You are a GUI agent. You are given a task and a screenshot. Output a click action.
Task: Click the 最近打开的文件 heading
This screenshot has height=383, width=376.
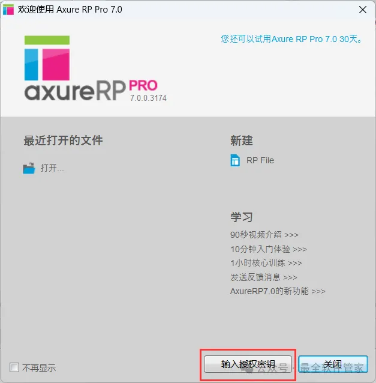[x=63, y=140]
